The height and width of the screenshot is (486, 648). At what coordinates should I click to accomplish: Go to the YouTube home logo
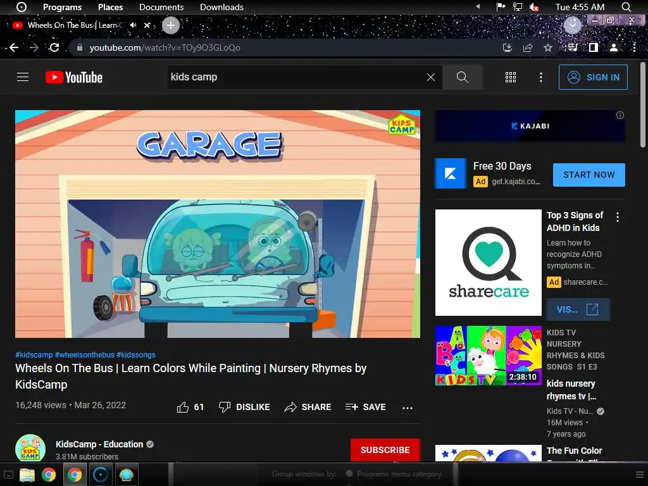pos(74,77)
